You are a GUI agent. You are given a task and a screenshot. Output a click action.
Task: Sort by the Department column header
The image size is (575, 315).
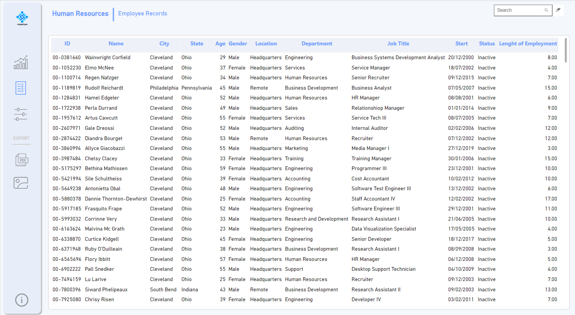(317, 44)
